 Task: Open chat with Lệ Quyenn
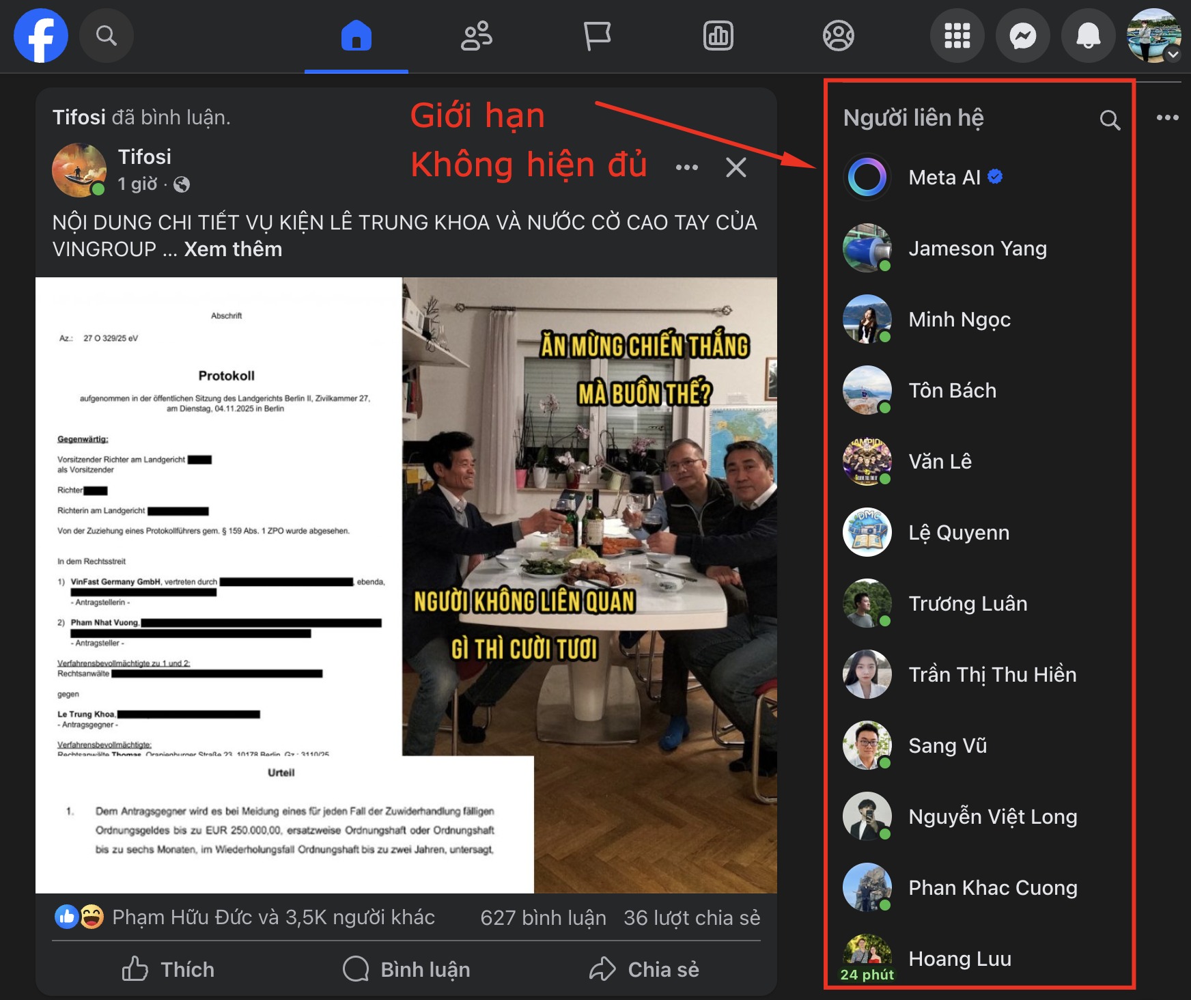pos(980,533)
